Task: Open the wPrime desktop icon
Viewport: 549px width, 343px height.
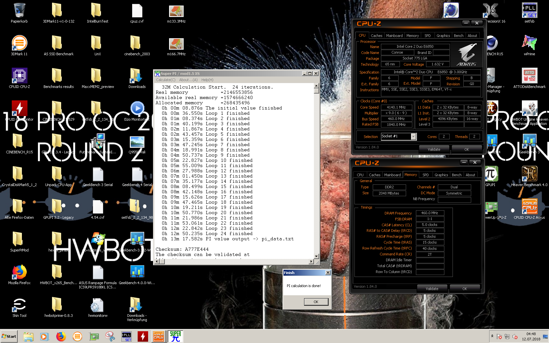Action: (529, 46)
